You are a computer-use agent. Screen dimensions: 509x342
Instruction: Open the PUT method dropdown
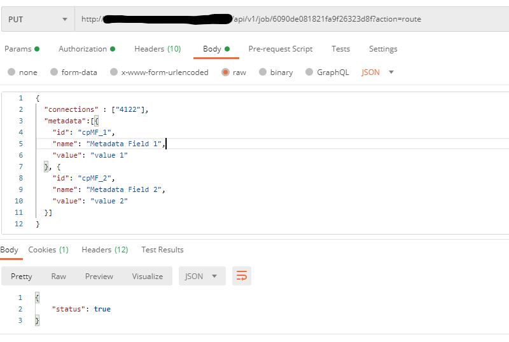[x=38, y=19]
